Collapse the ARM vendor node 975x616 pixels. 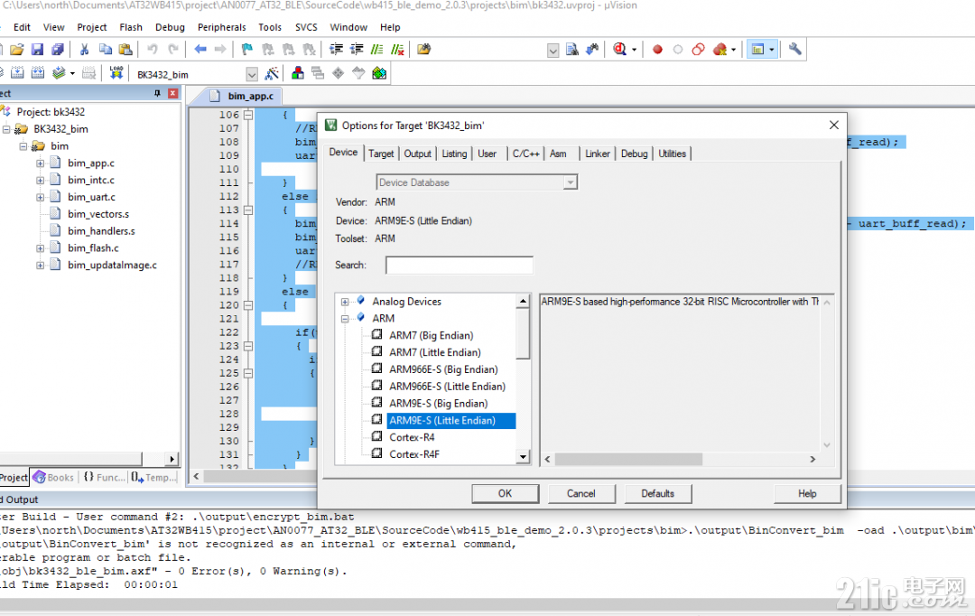[x=345, y=319]
